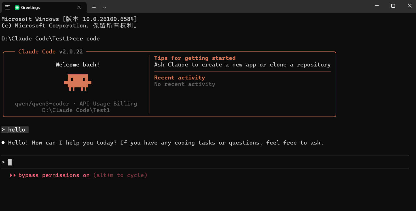
Task: Click the terminal app icon in the title bar
Action: click(x=8, y=7)
